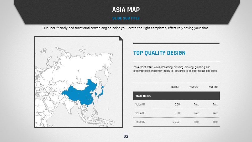Select the Value 03 row label

pos(140,122)
